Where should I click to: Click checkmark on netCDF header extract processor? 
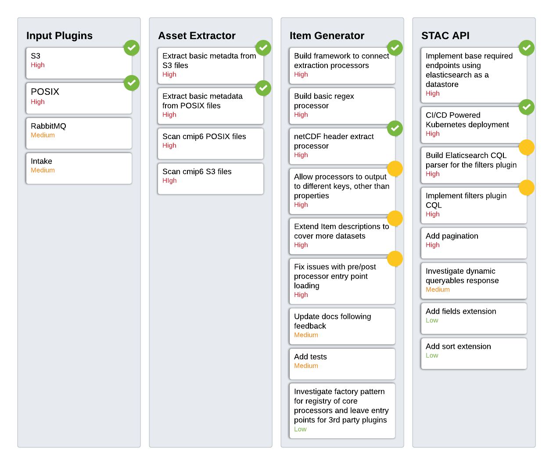(x=395, y=129)
